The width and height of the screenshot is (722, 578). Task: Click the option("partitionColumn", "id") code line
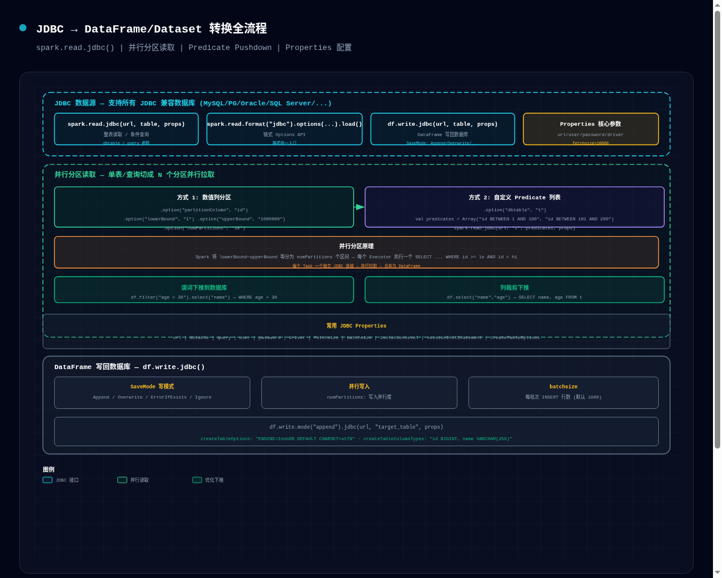204,210
